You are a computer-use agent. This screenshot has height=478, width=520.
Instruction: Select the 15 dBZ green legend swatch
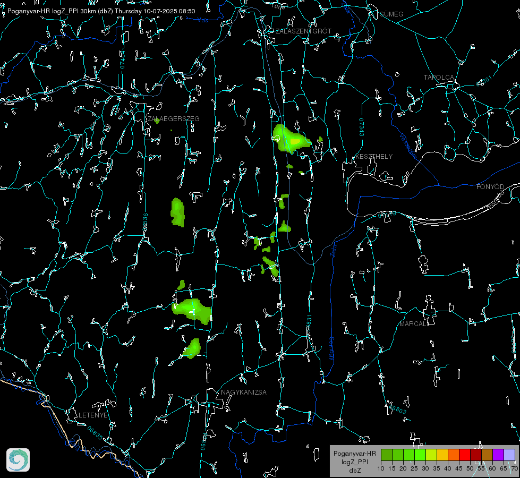398,455
